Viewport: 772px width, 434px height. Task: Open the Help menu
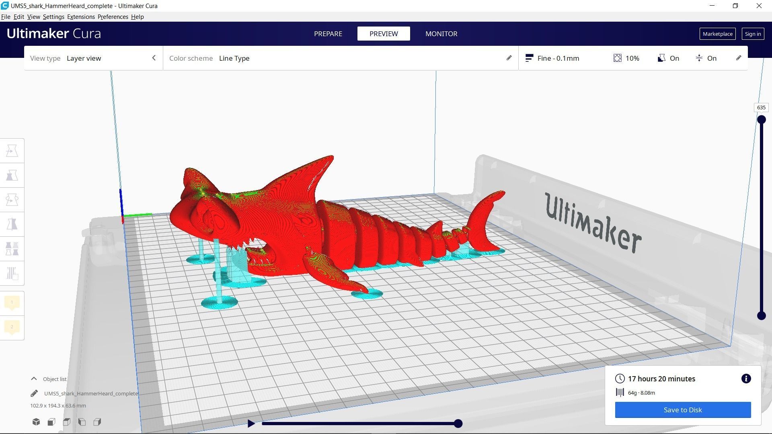pyautogui.click(x=137, y=17)
